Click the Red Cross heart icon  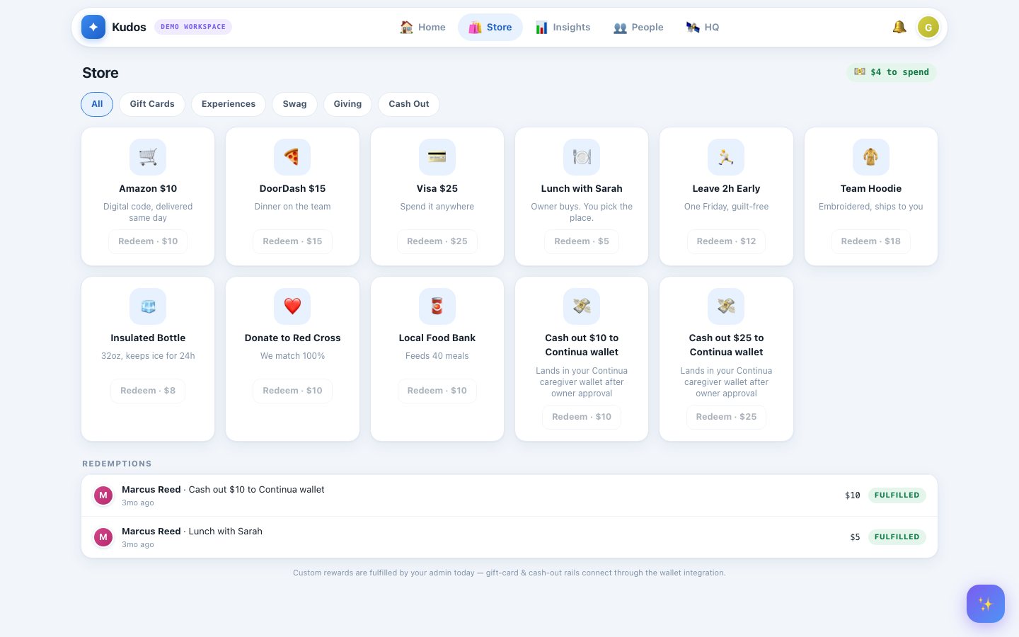click(292, 306)
